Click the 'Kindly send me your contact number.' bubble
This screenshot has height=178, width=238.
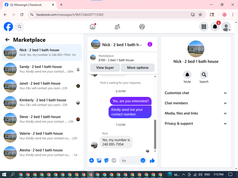[130, 112]
